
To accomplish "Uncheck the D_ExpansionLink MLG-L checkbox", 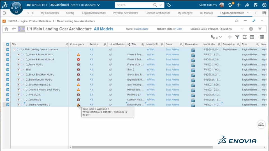I will (x=8, y=80).
